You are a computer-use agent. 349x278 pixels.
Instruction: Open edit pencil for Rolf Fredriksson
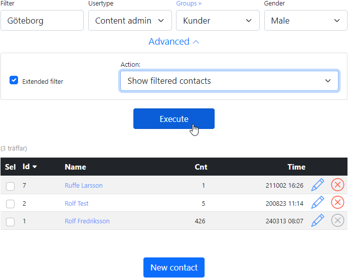[x=317, y=221]
